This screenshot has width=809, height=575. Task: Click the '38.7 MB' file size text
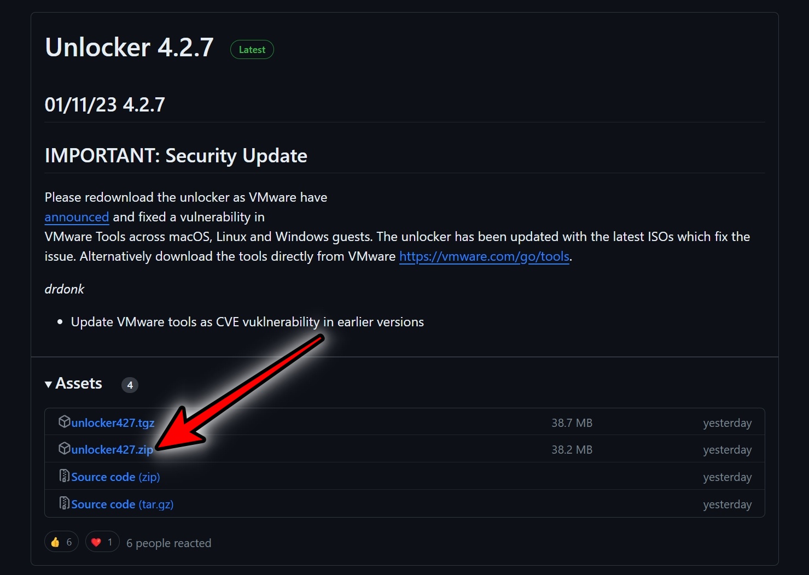pos(572,423)
